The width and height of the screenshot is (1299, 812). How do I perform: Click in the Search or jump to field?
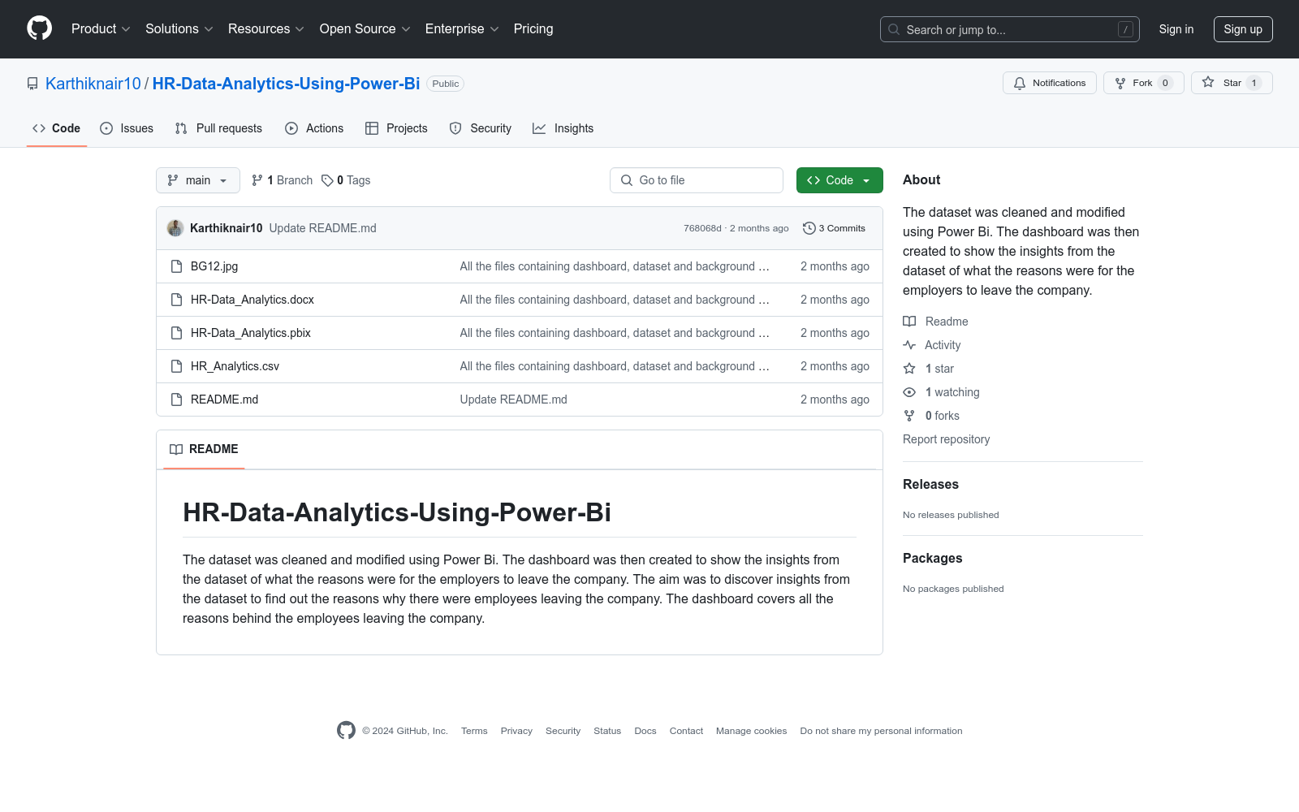click(1010, 29)
